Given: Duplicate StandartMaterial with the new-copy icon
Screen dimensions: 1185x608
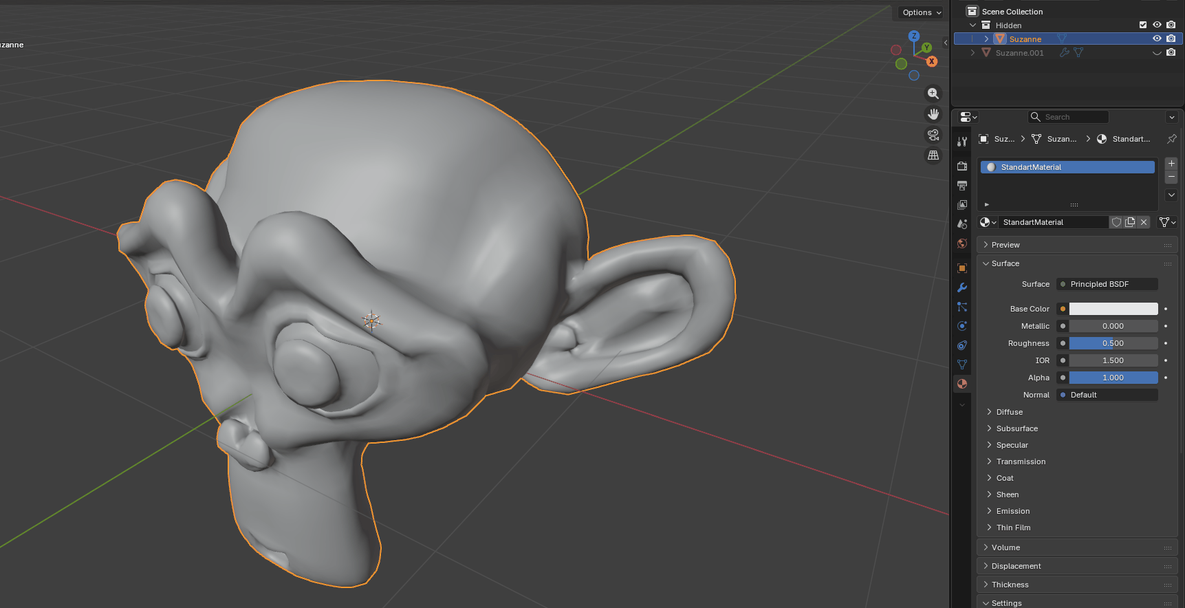Looking at the screenshot, I should [1130, 222].
